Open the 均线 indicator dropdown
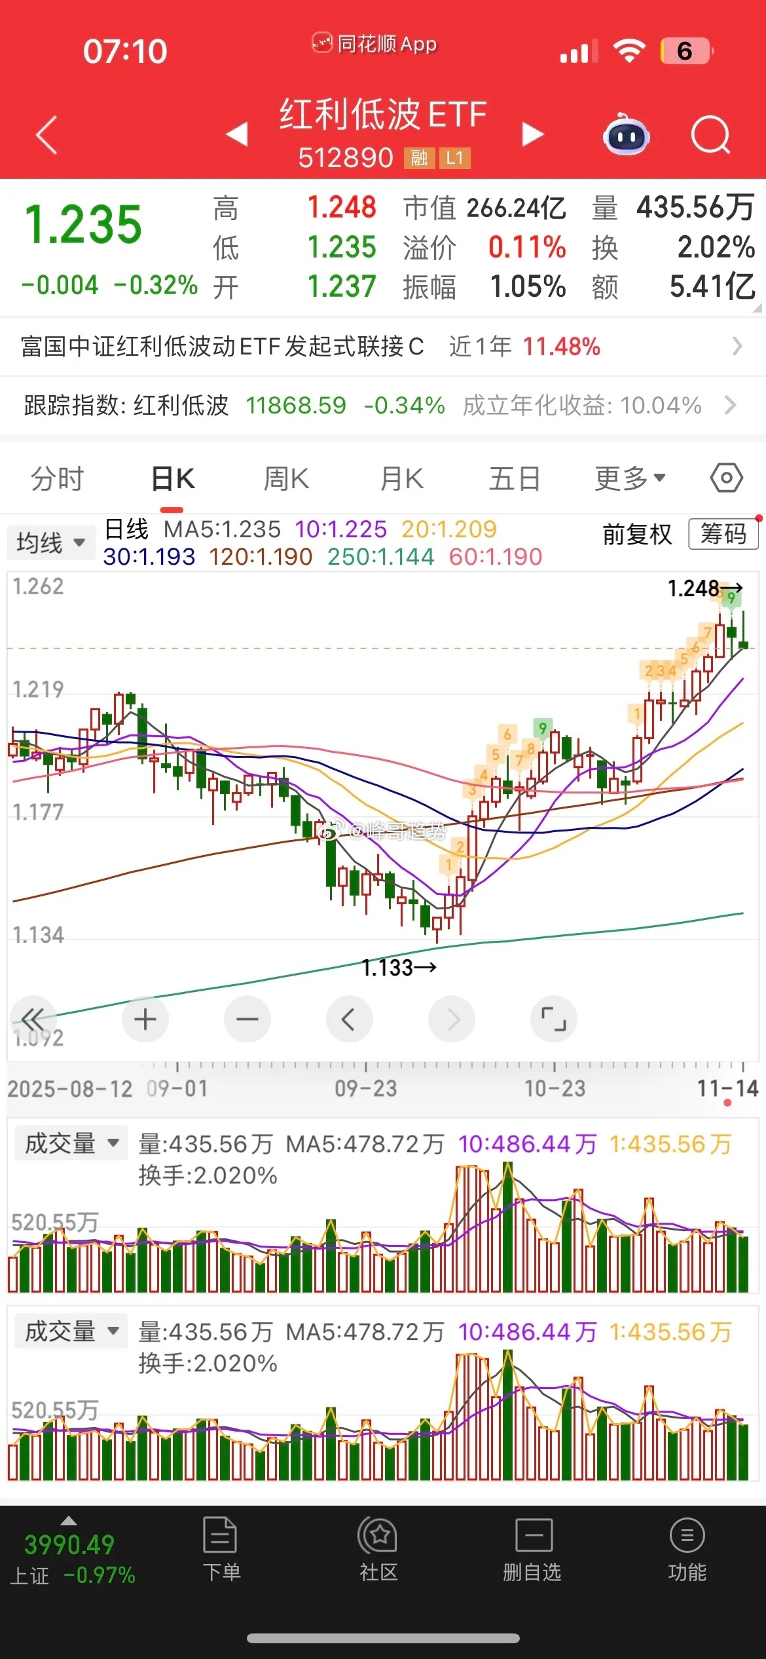Screen dimensions: 766x1659 50,543
